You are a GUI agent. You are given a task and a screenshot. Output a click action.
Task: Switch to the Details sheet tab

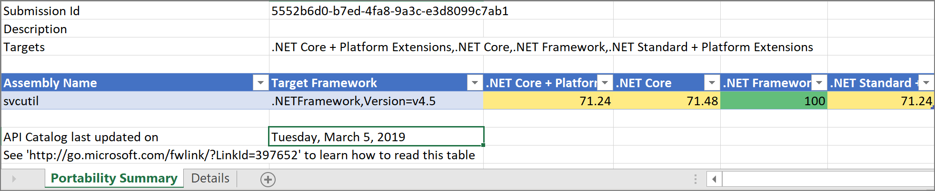click(210, 178)
